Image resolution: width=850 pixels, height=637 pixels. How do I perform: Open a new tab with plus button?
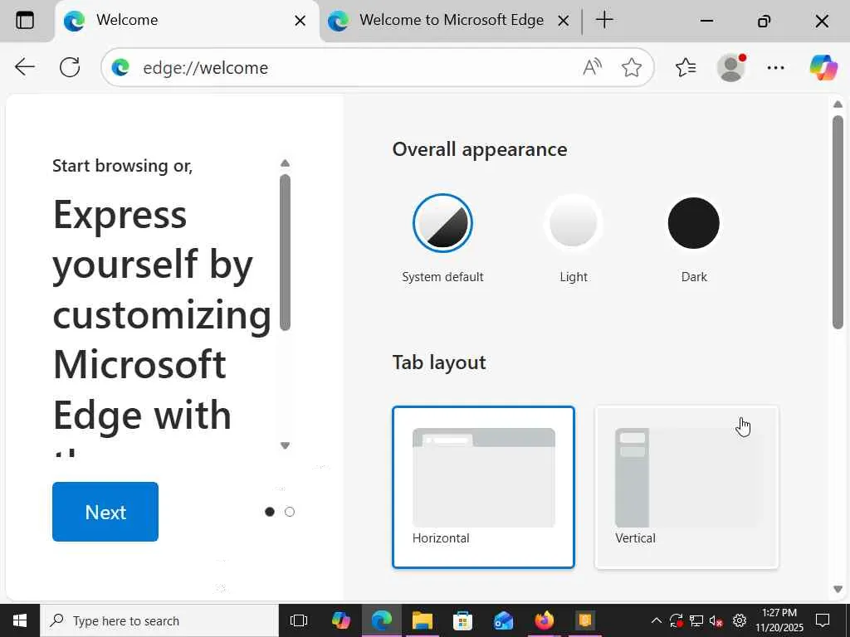click(x=604, y=20)
